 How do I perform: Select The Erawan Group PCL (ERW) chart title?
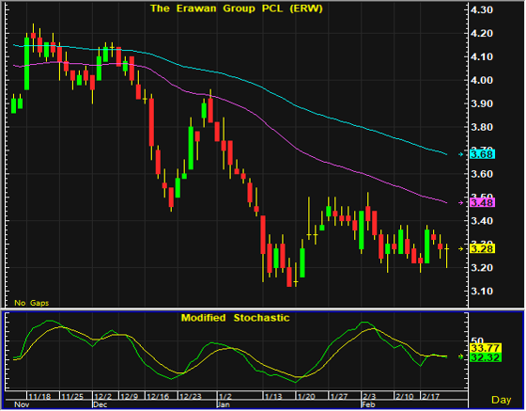coord(237,8)
